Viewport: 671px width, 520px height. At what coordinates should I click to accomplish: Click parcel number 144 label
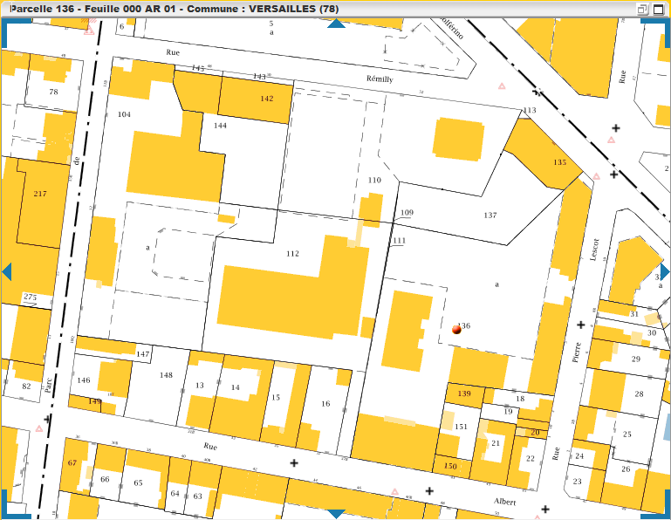220,126
